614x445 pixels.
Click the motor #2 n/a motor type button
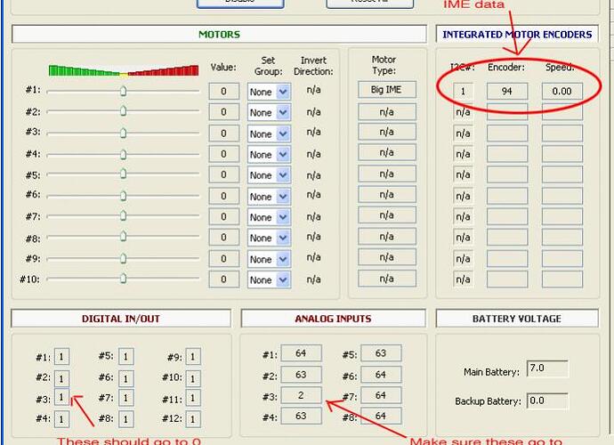point(386,111)
